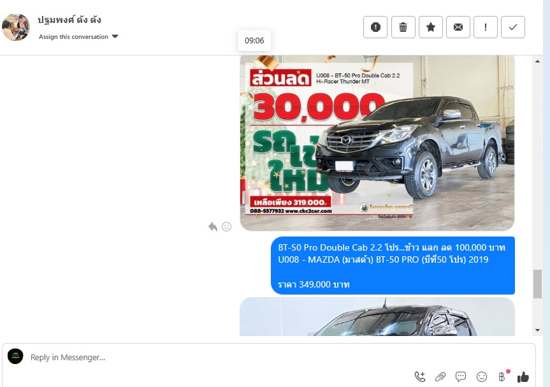Click the chat scrollbar down arrow
Viewport: 550px width, 387px height.
(537, 330)
